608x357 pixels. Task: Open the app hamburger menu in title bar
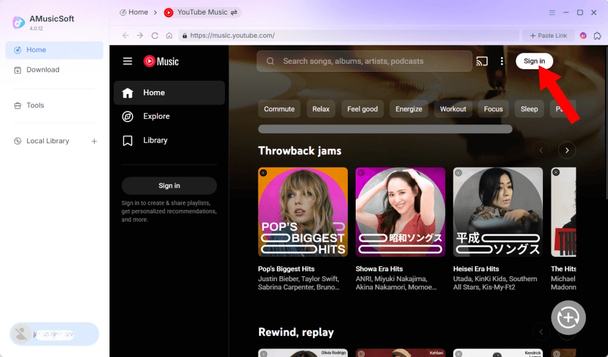pyautogui.click(x=552, y=12)
